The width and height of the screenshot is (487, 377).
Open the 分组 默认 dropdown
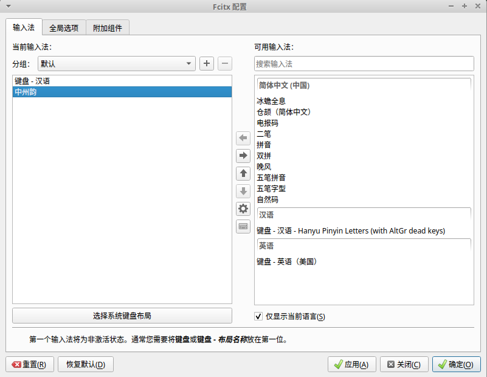[x=117, y=64]
